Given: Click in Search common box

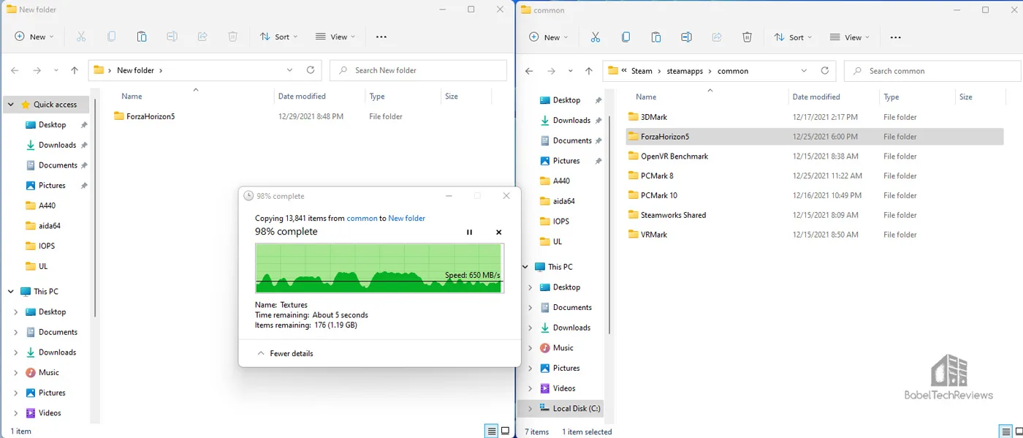Looking at the screenshot, I should tap(933, 71).
